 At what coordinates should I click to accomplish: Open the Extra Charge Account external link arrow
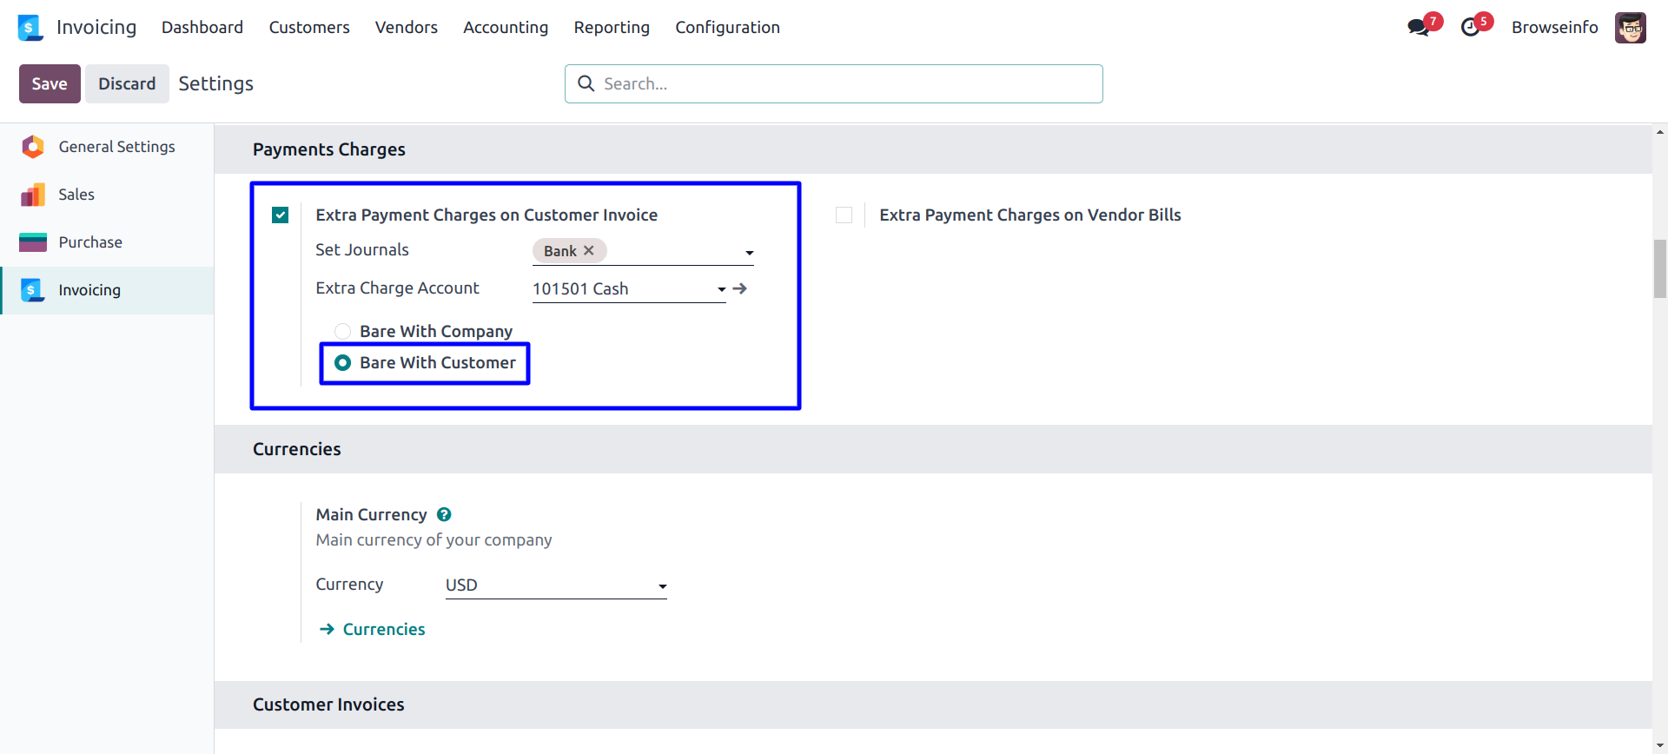click(x=740, y=288)
